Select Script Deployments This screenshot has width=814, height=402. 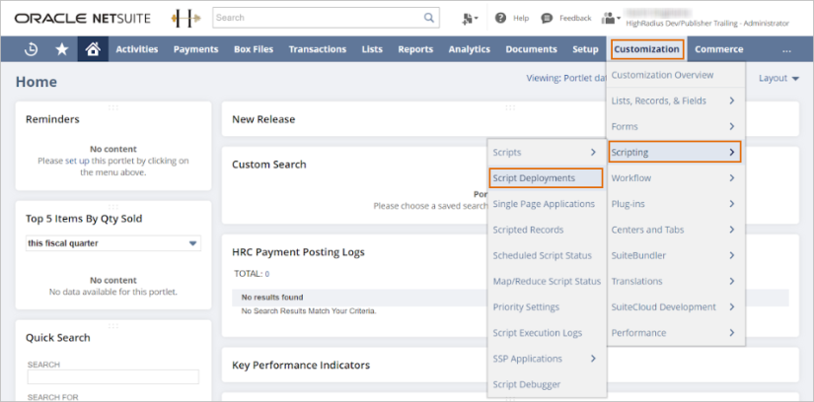[547, 178]
